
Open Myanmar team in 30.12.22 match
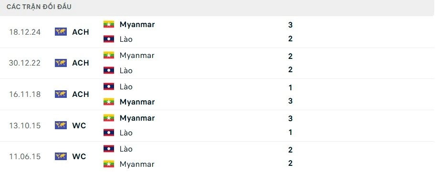coord(137,56)
